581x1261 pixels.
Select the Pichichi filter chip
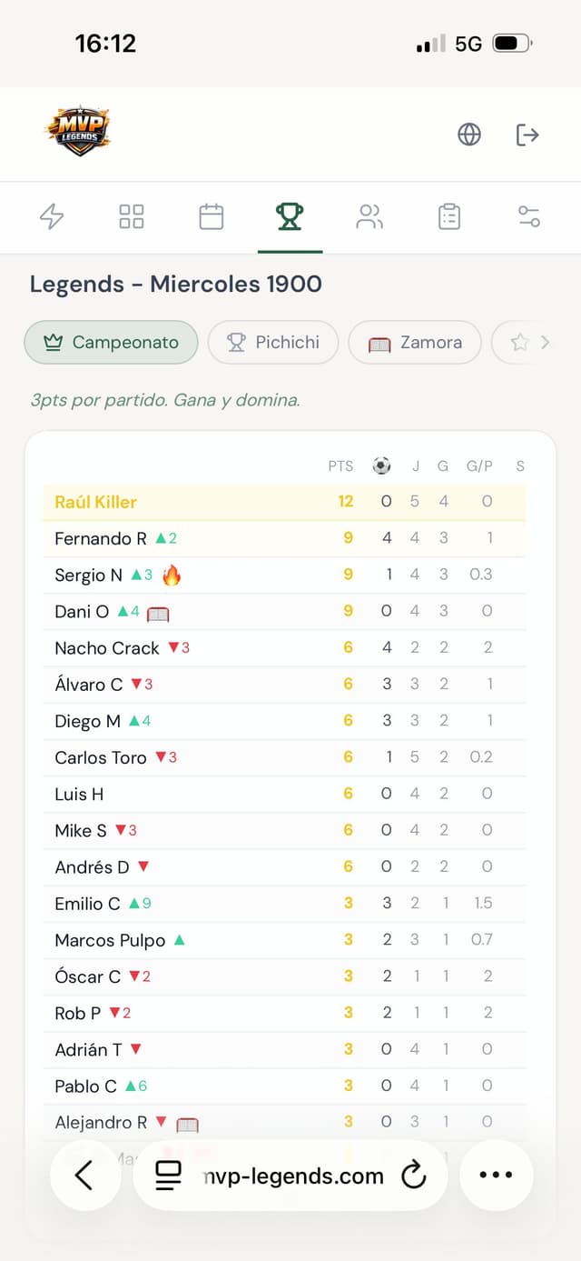[272, 343]
